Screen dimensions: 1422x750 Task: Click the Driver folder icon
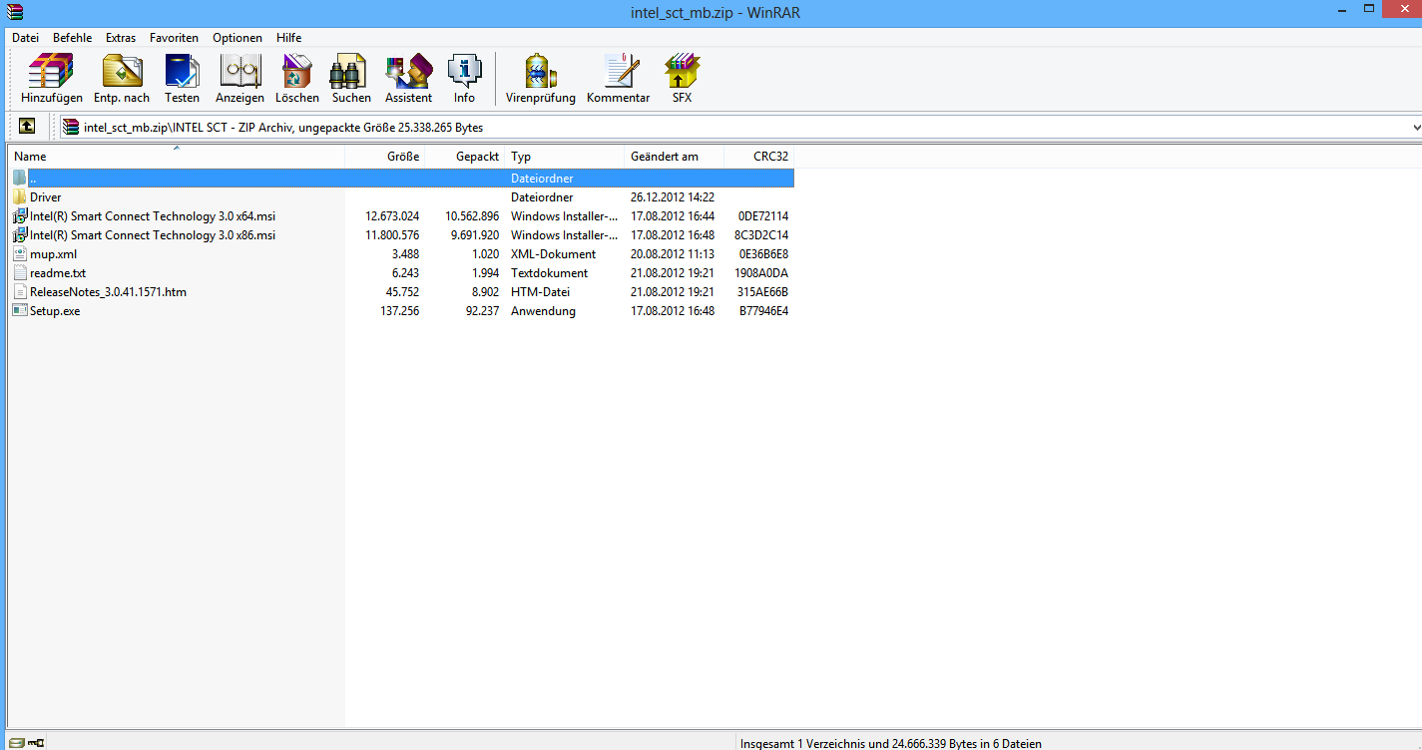[x=20, y=196]
